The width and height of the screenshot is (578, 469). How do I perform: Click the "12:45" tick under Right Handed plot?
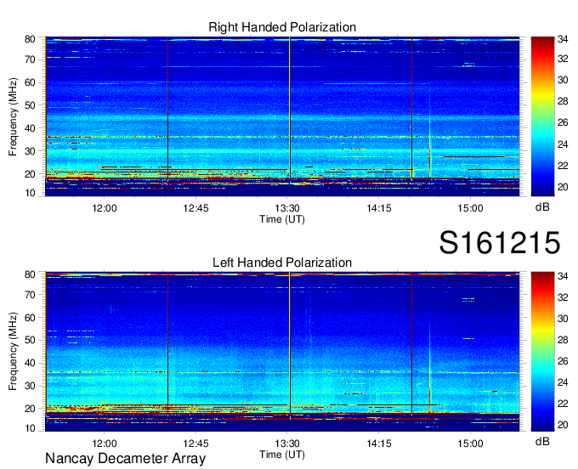195,208
